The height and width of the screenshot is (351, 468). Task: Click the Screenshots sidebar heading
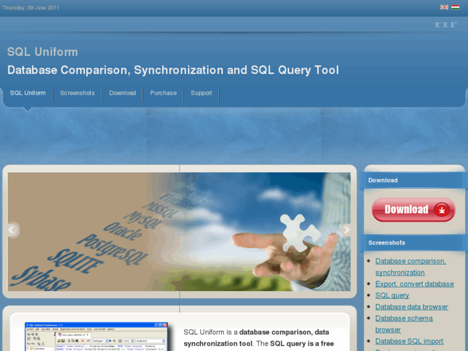[386, 243]
